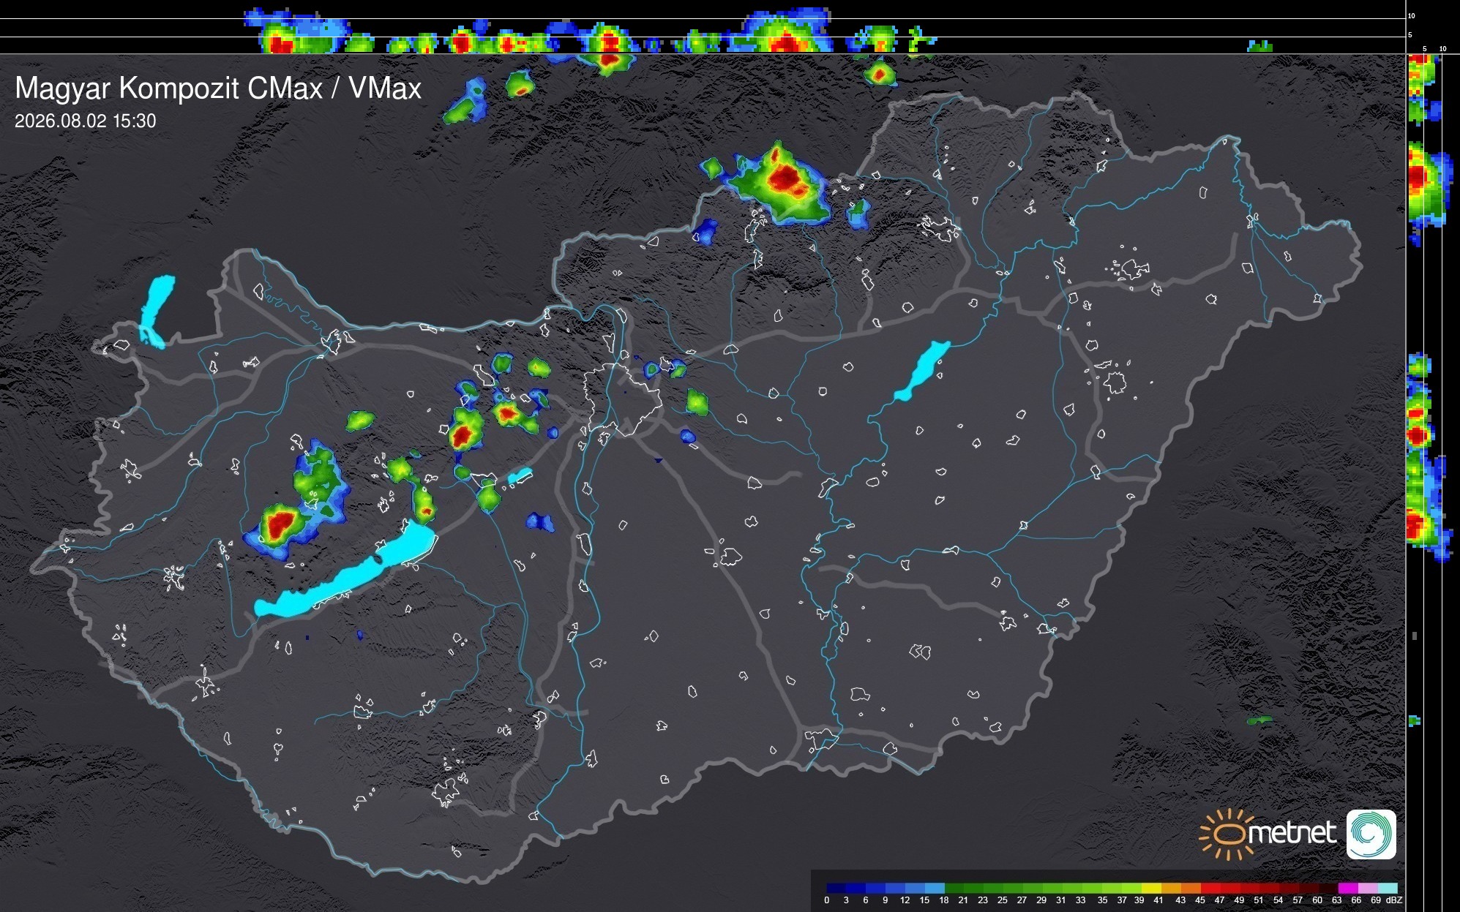1460x912 pixels.
Task: Click the legend value "0"
Action: pos(827,900)
